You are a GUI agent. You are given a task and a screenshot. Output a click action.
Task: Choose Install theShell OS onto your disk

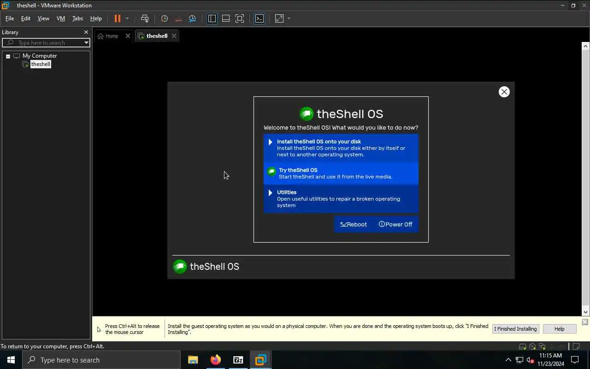(x=341, y=148)
